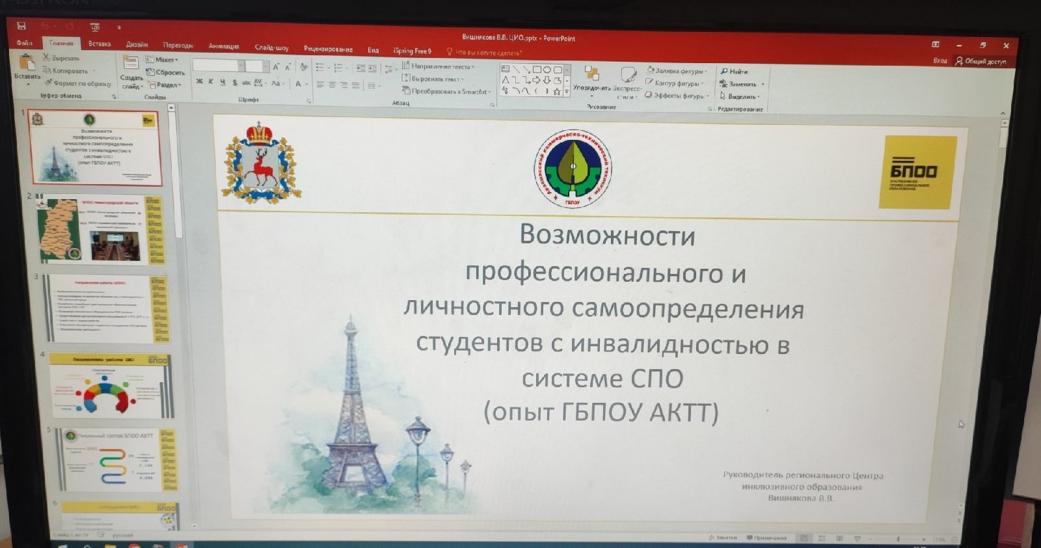The height and width of the screenshot is (548, 1041).
Task: Open Shape Fill (Заливка фигуры) color menu
Action: [677, 71]
